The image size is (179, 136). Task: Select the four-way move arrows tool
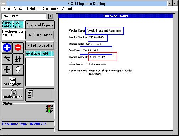pyautogui.click(x=7, y=70)
